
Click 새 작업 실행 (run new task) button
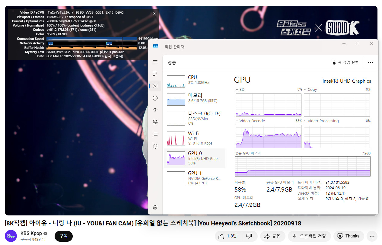[345, 62]
